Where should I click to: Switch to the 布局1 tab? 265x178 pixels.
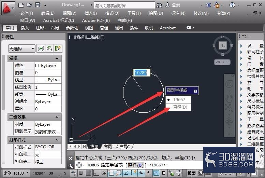pyautogui.click(x=109, y=147)
